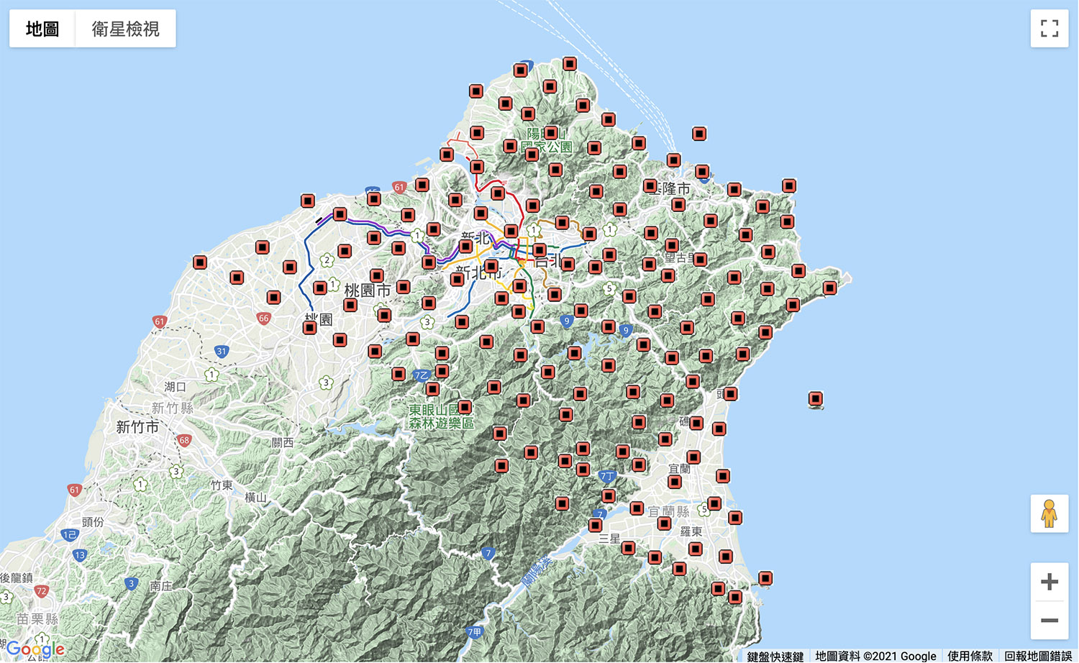Click the marker beside the 桃園 station label
The height and width of the screenshot is (663, 1079).
click(309, 327)
